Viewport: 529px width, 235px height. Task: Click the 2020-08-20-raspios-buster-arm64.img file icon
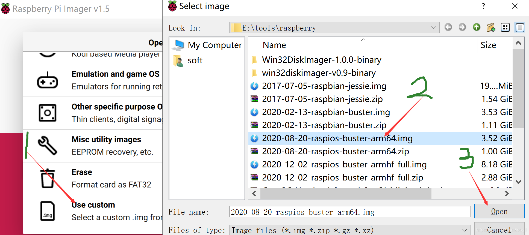click(x=254, y=138)
